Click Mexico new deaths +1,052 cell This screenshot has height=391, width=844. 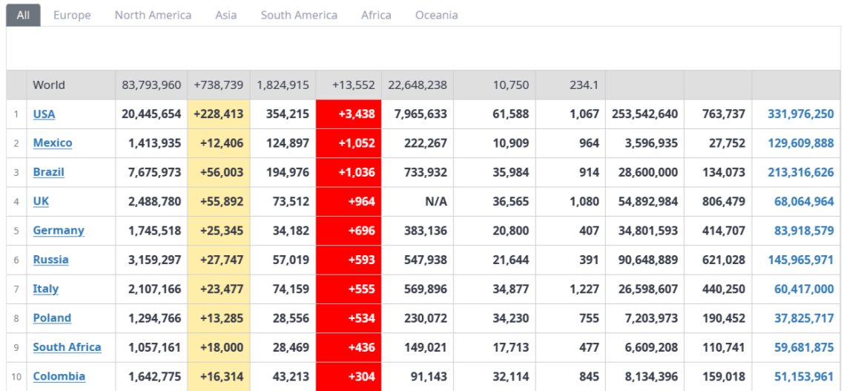pyautogui.click(x=349, y=143)
